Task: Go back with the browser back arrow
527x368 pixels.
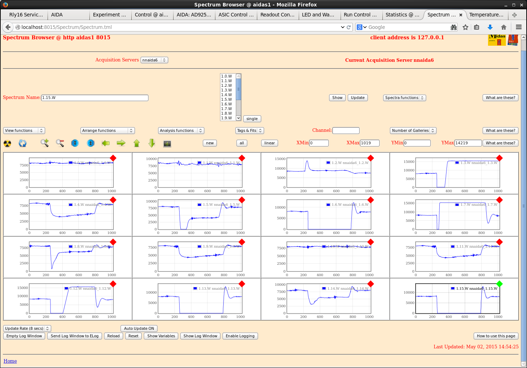Action: click(8, 27)
